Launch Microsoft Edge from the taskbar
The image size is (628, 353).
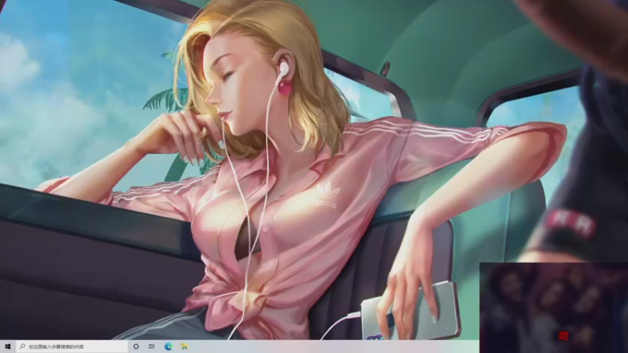tap(168, 347)
